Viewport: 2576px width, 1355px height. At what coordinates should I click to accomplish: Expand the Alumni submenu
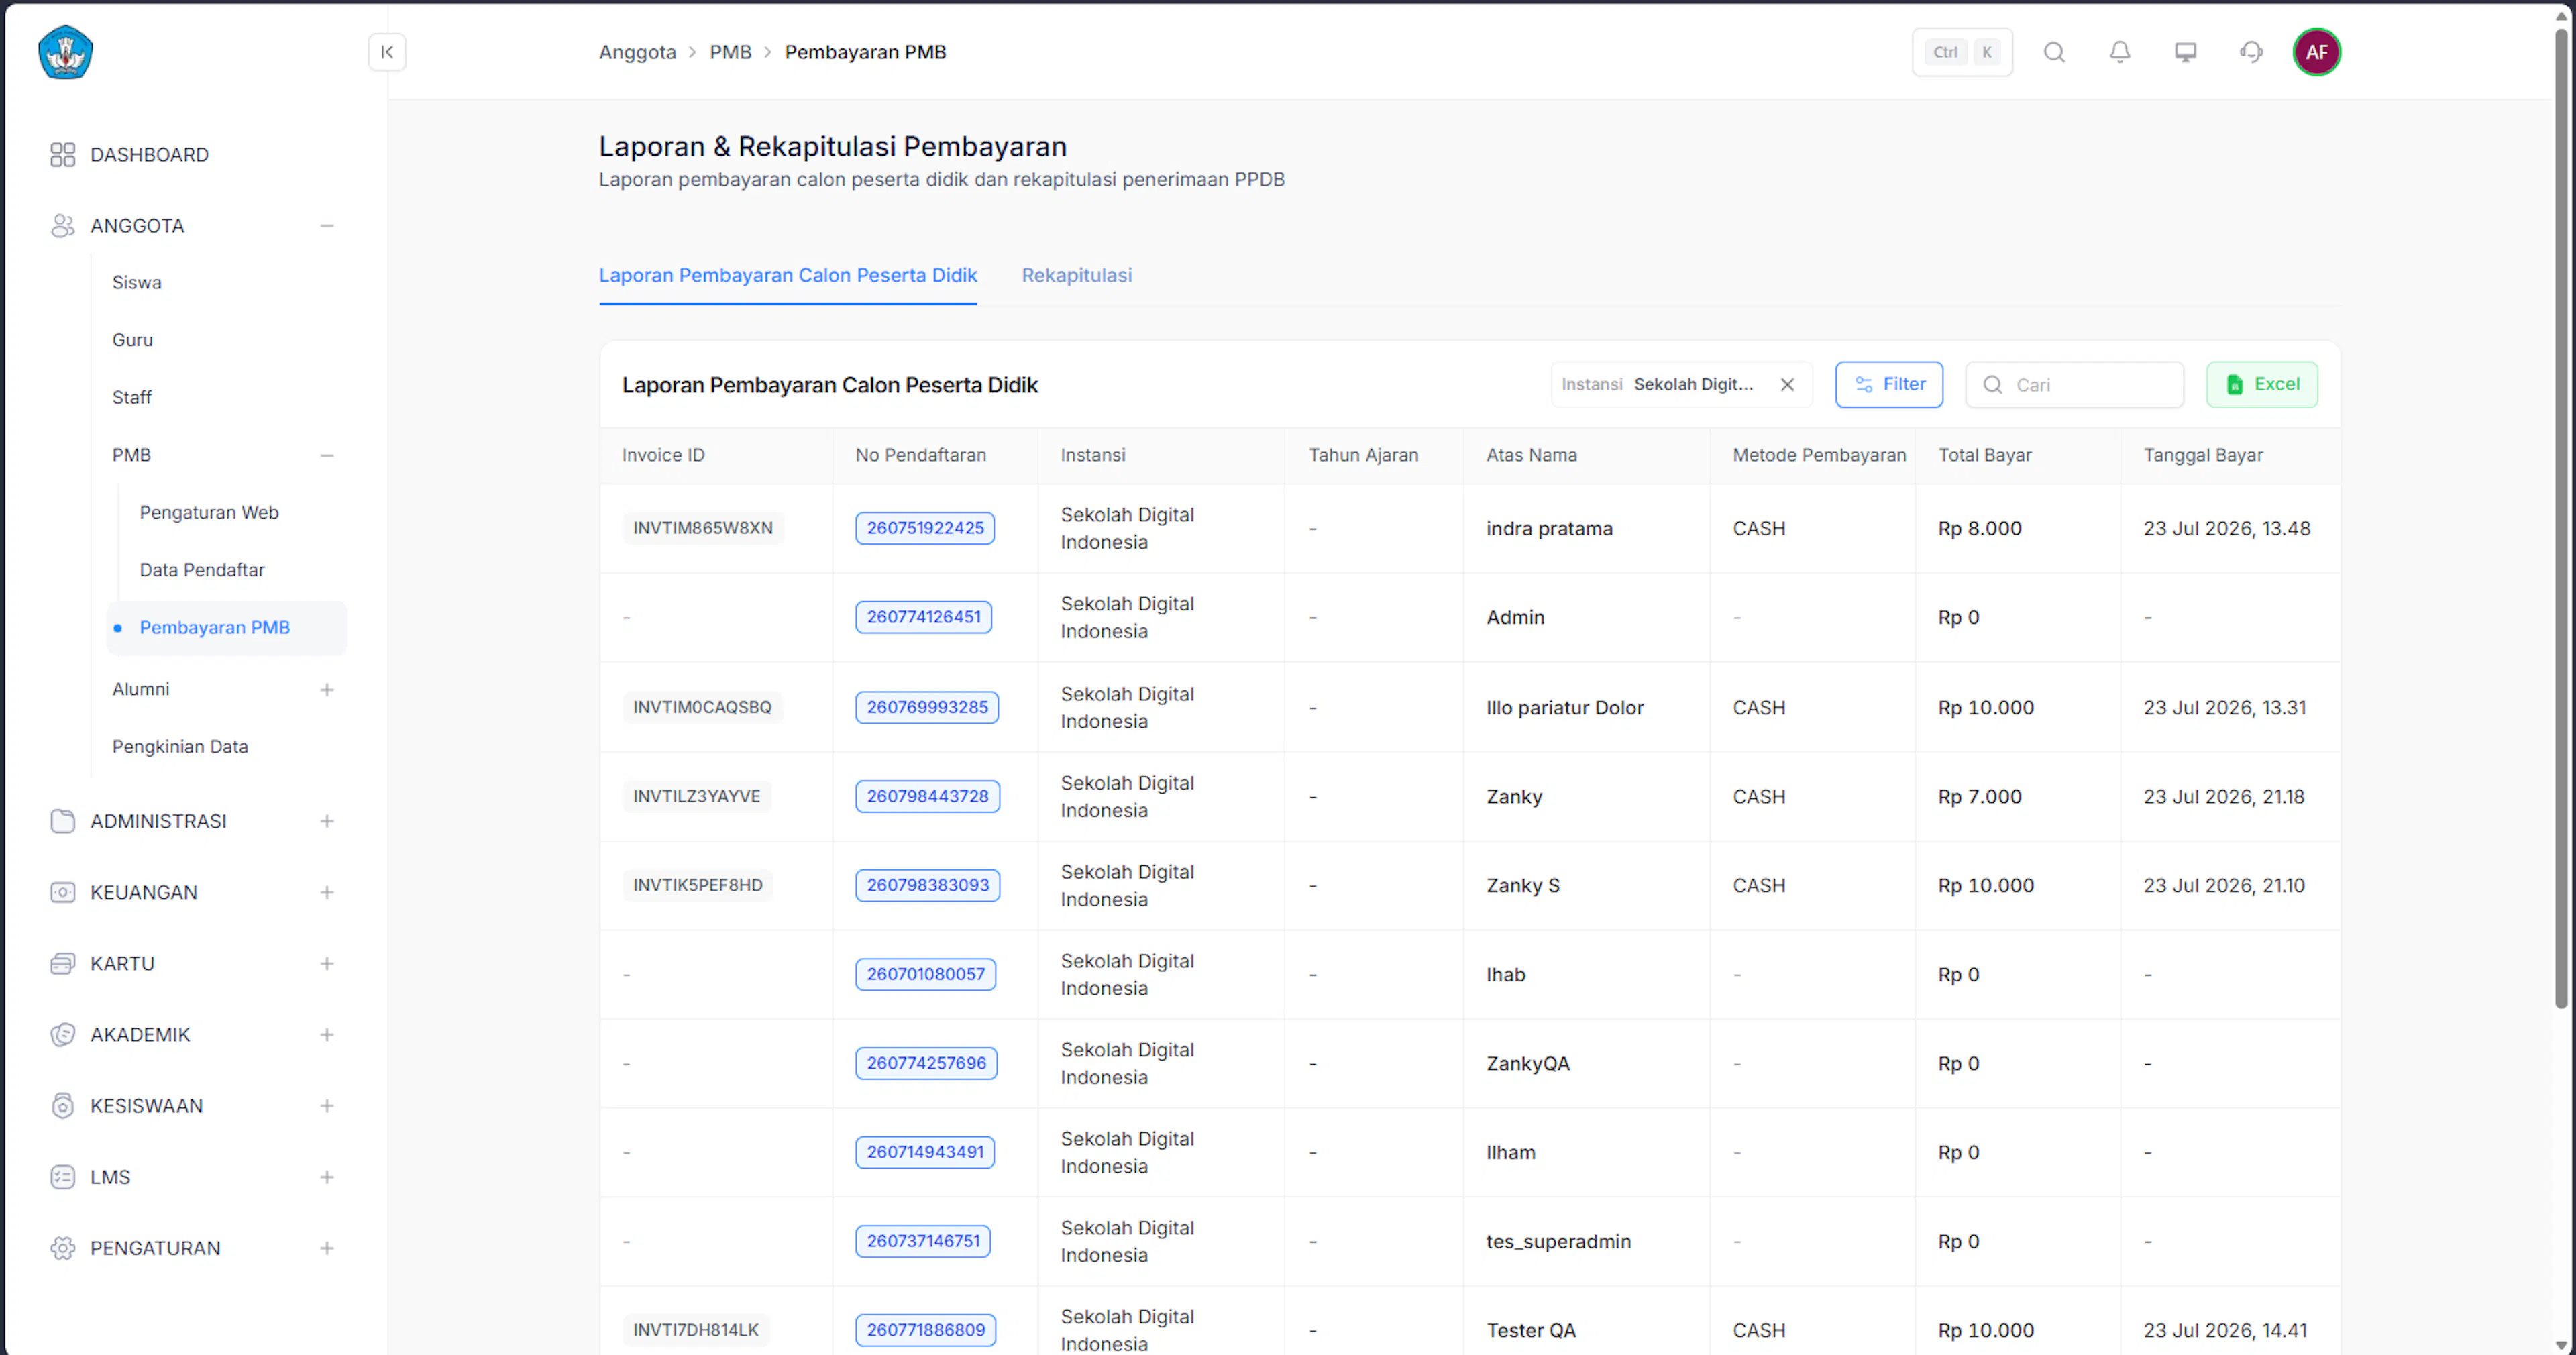(x=327, y=690)
